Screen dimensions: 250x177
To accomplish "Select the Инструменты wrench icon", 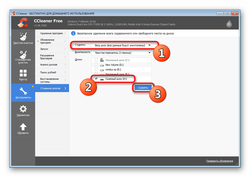I will [x=23, y=91].
